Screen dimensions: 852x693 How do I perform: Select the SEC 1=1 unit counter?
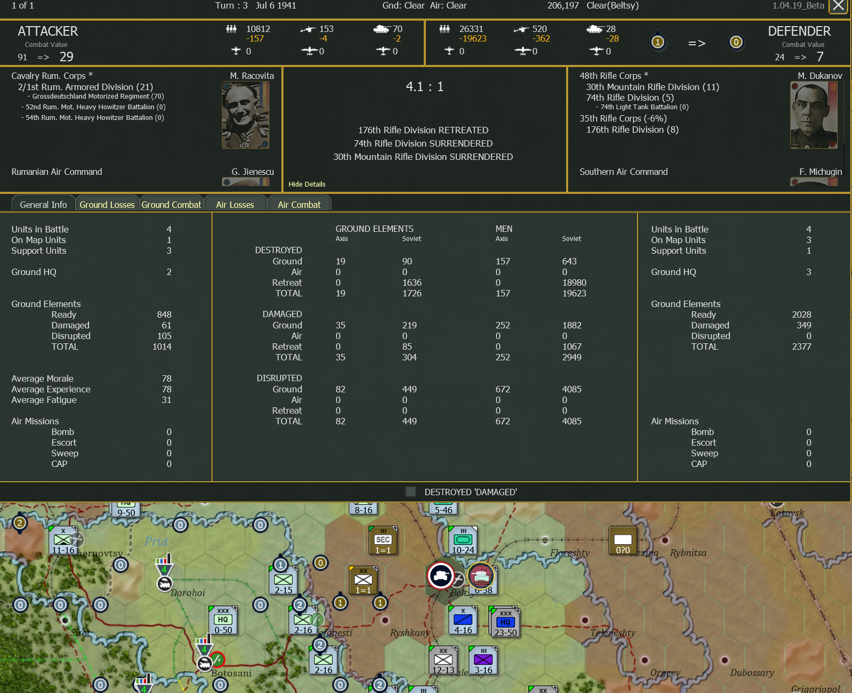coord(383,540)
